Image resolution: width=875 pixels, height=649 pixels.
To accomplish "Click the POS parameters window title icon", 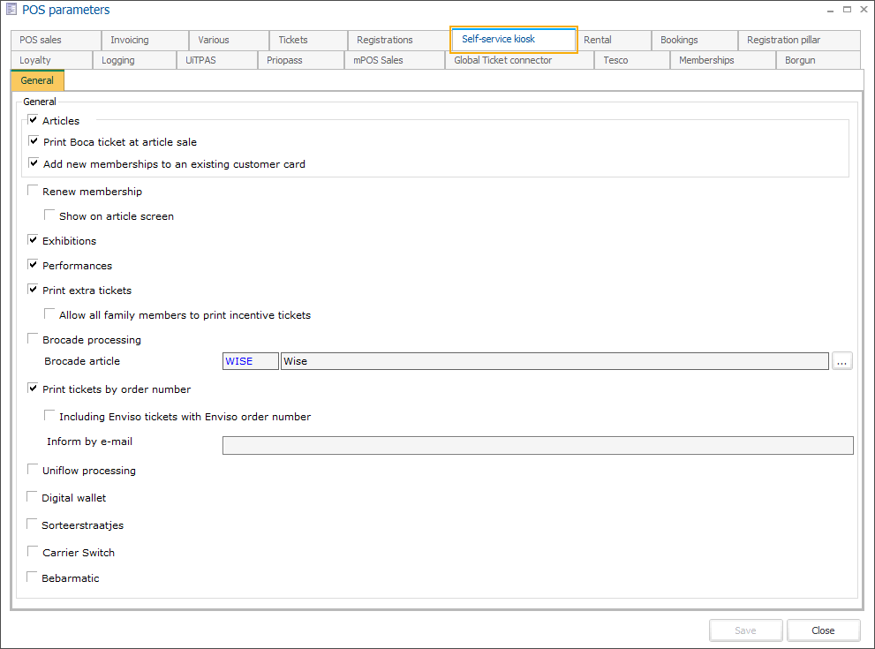I will tap(11, 10).
